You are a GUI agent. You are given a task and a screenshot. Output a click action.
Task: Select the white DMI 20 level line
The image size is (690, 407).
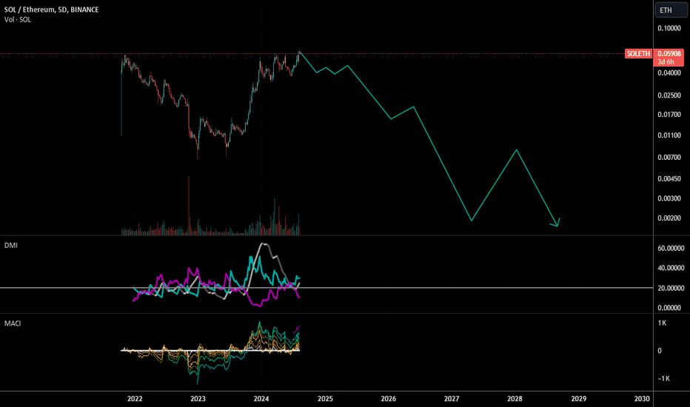click(326, 288)
